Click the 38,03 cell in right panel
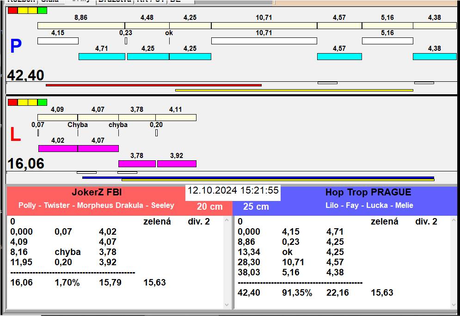 pos(249,272)
